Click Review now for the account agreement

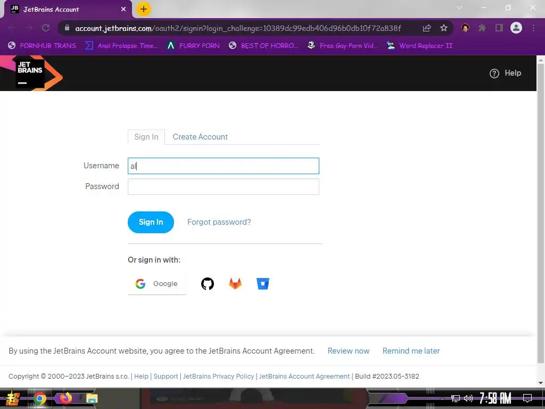pos(348,351)
